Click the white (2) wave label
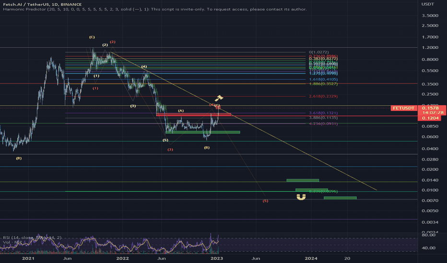 click(x=105, y=45)
